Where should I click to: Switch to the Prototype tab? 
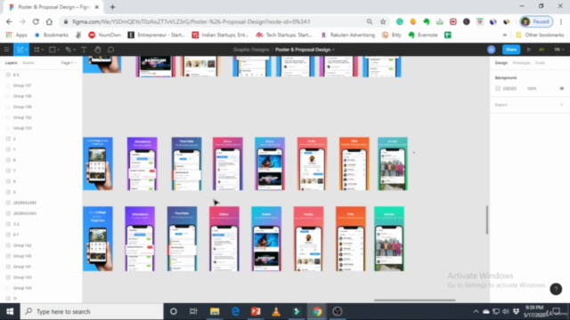coord(521,63)
